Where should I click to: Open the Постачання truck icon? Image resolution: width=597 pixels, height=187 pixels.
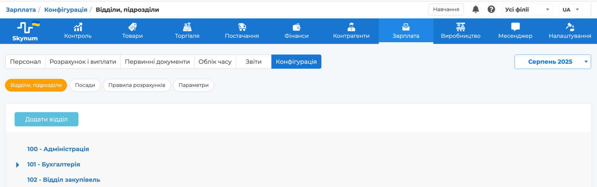pos(242,27)
